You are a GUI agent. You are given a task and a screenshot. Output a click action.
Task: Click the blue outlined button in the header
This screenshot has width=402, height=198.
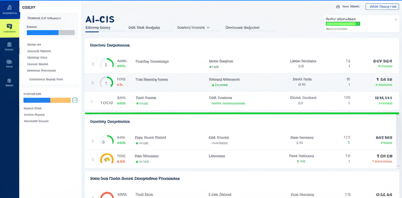[382, 7]
